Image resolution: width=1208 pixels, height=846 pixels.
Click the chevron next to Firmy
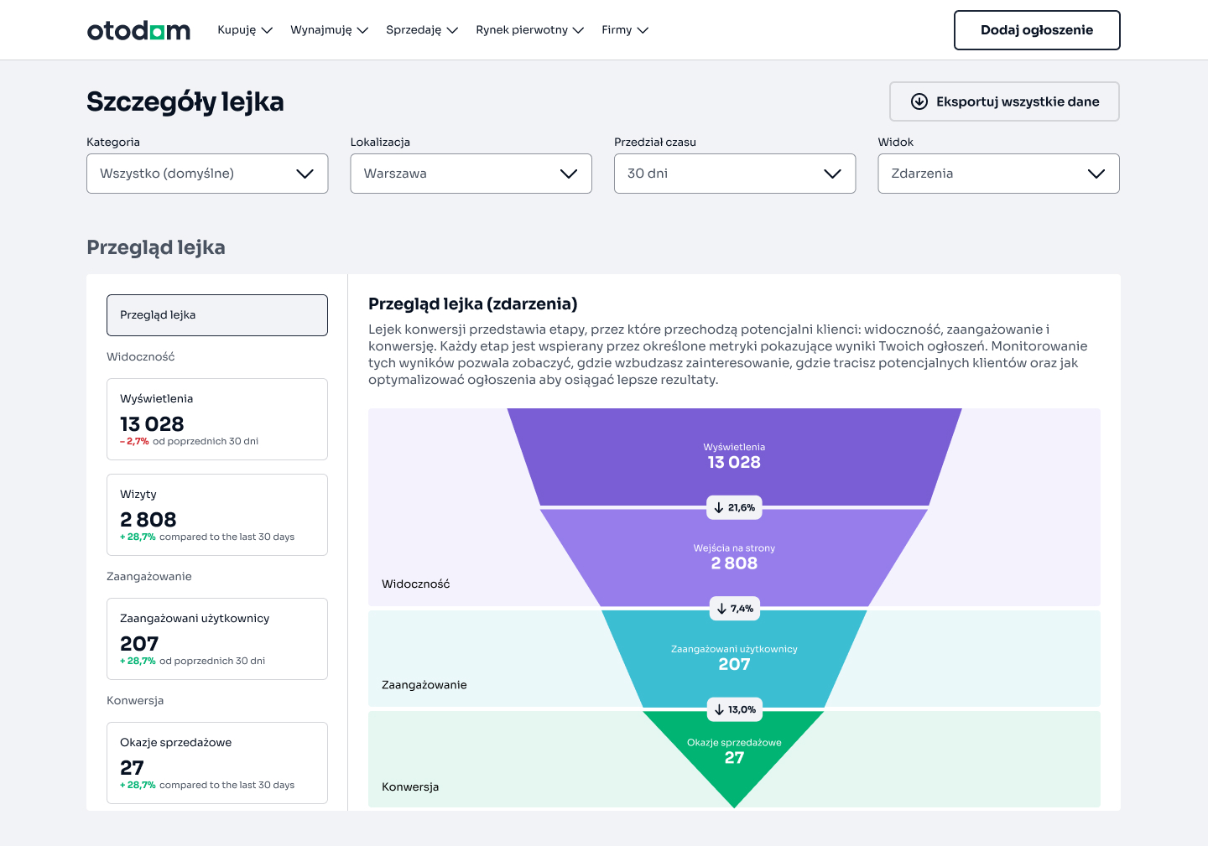(x=643, y=30)
